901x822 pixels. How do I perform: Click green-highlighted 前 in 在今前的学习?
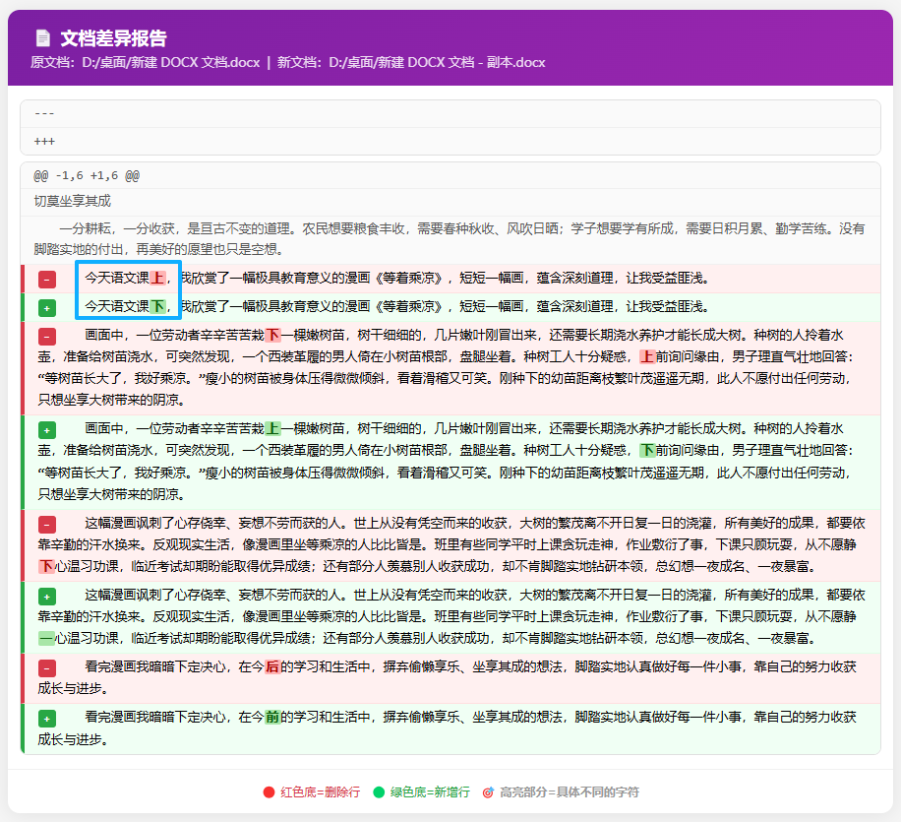point(272,718)
